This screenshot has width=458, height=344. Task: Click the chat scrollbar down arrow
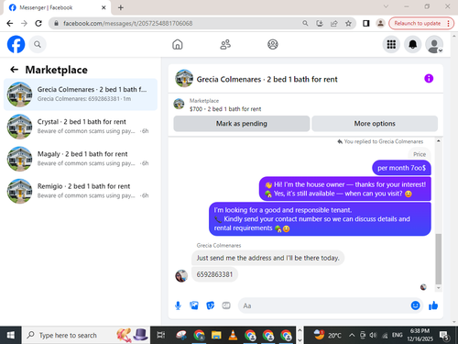click(x=439, y=288)
